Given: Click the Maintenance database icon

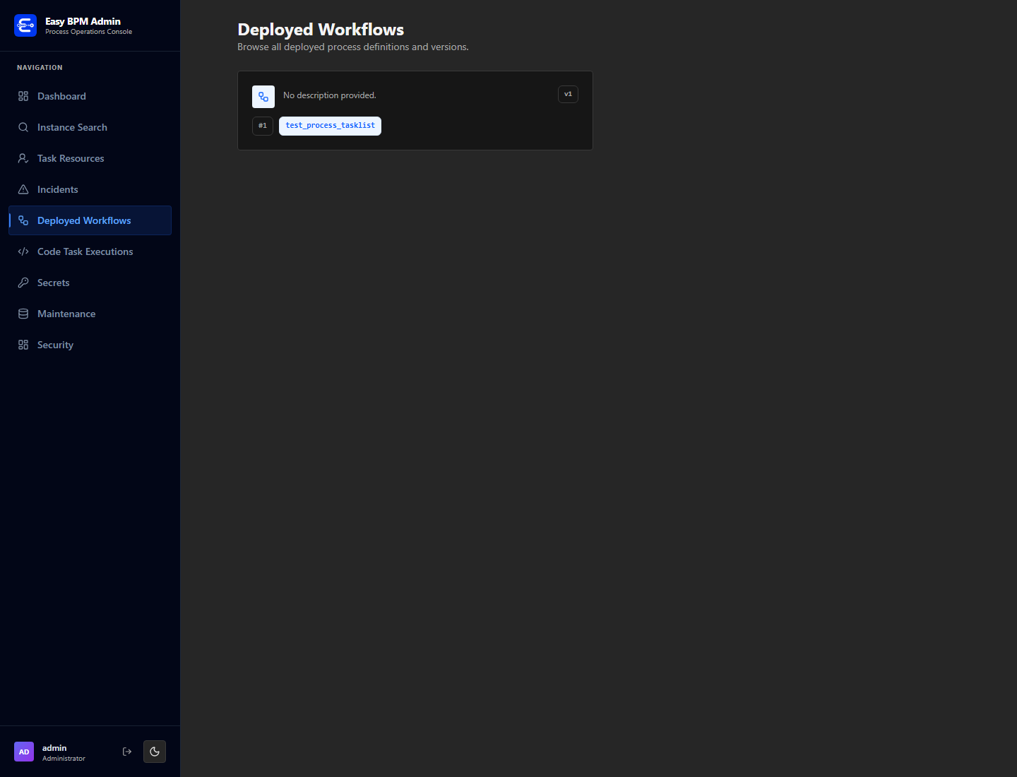Looking at the screenshot, I should pyautogui.click(x=23, y=314).
